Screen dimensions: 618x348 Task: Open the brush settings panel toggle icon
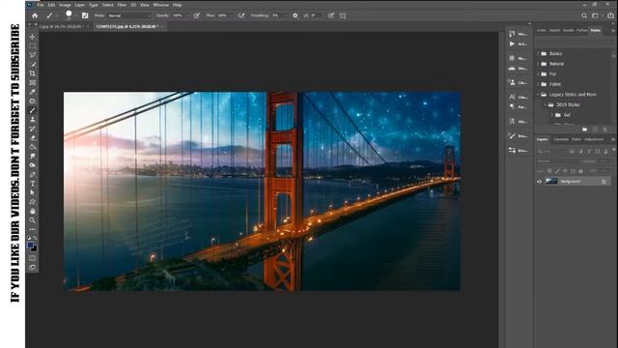click(x=85, y=15)
